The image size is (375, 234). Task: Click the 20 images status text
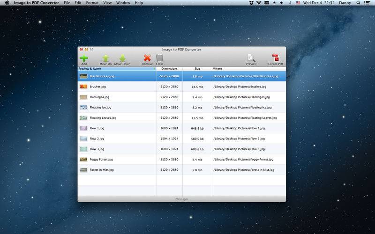coord(182,199)
